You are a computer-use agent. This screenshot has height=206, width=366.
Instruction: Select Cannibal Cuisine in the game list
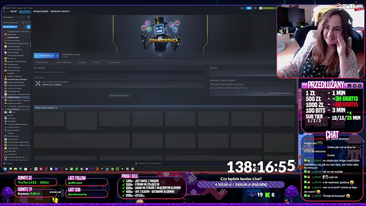[13, 37]
